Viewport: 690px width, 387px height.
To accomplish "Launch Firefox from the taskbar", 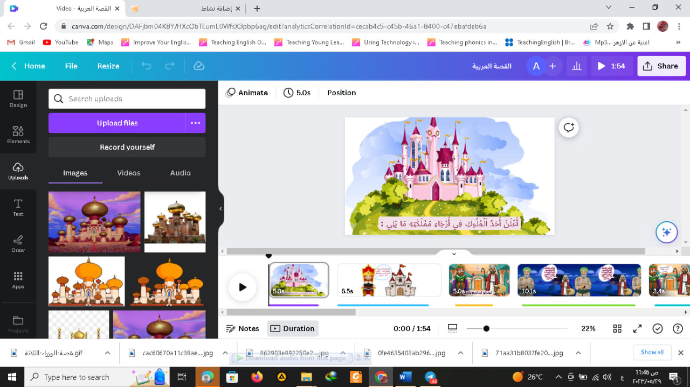I will [257, 377].
